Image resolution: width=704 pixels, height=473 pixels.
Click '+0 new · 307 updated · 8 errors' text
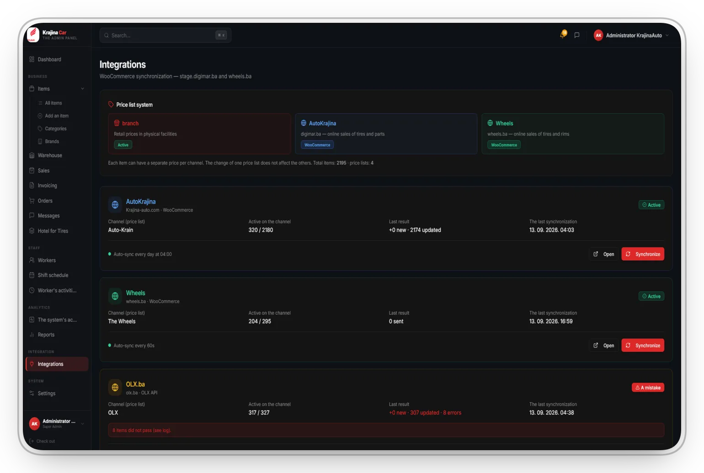(x=425, y=413)
